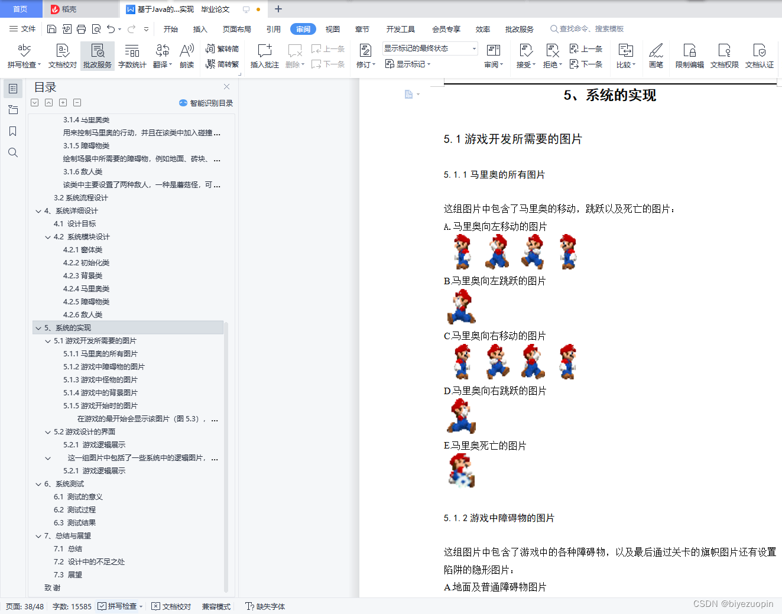Switch to the 页面布局 ribbon tab
Screen dimensions: 782x614
click(237, 29)
